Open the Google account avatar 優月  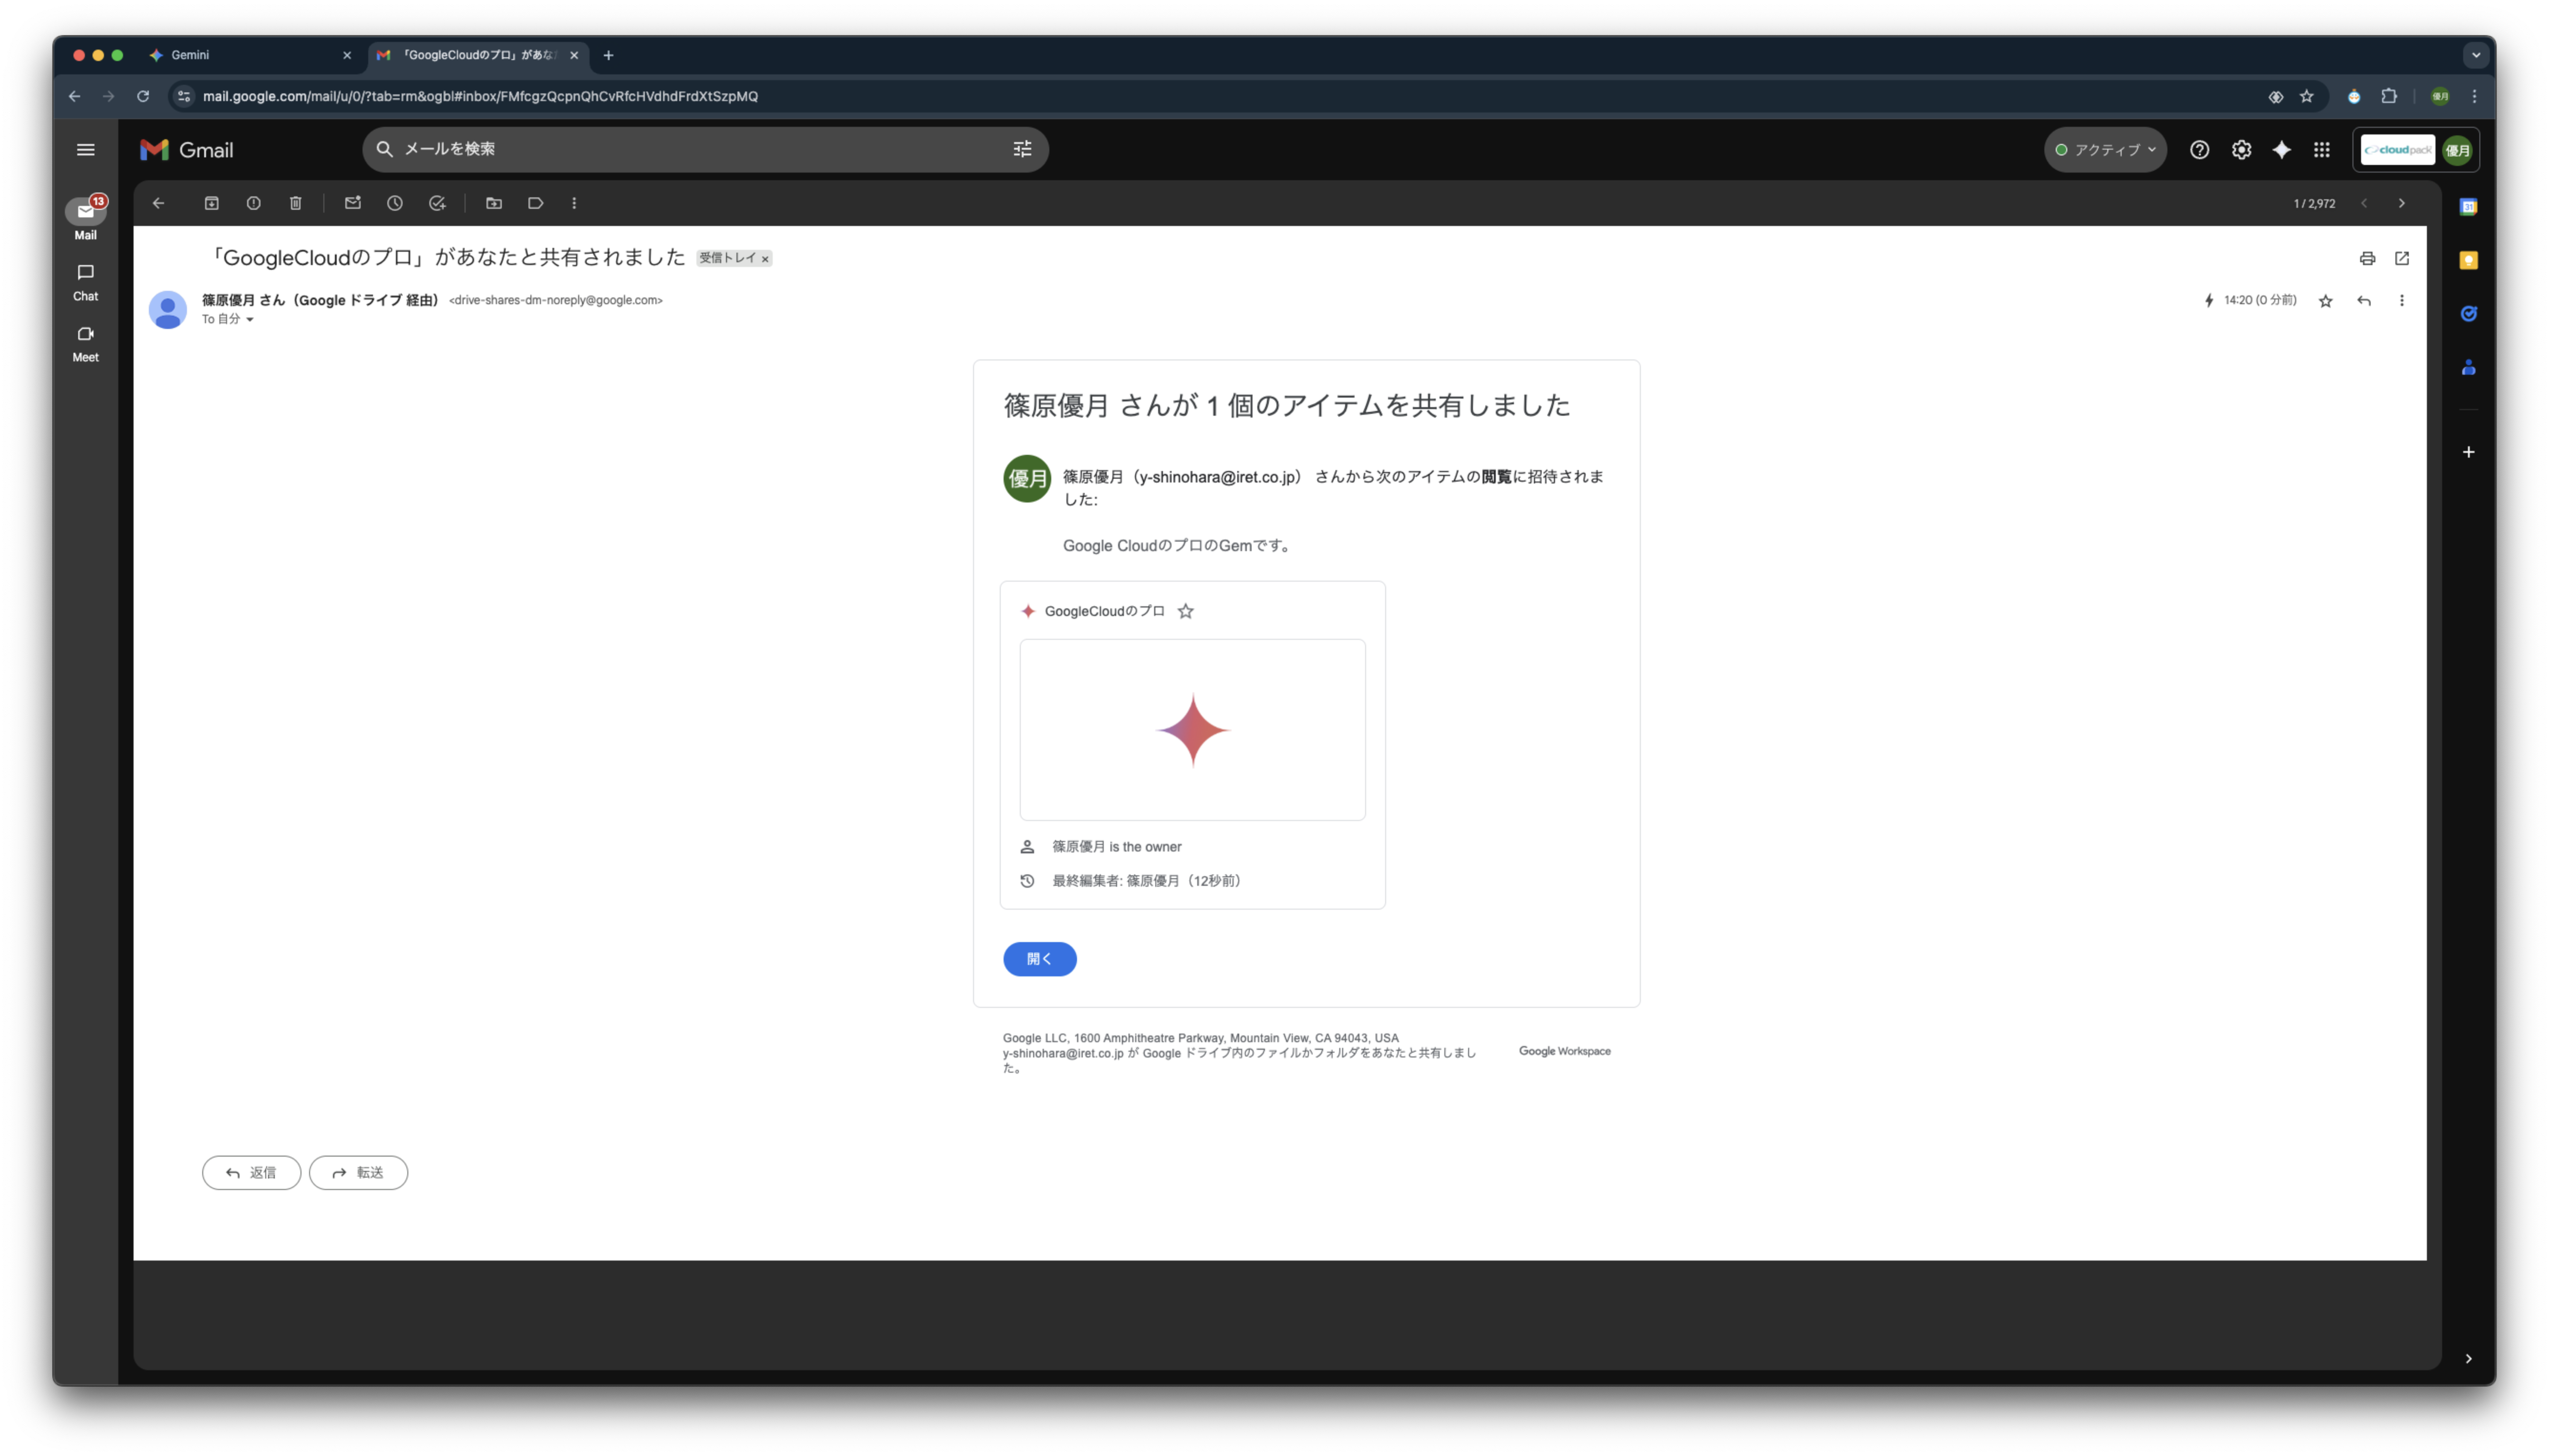point(2457,150)
